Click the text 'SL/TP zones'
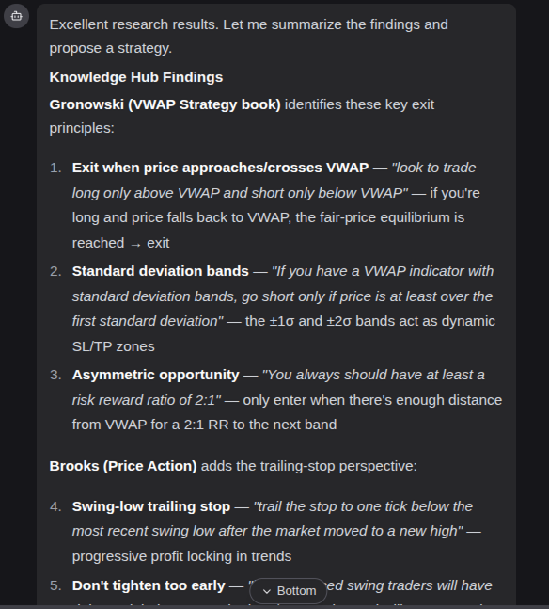 (x=114, y=346)
